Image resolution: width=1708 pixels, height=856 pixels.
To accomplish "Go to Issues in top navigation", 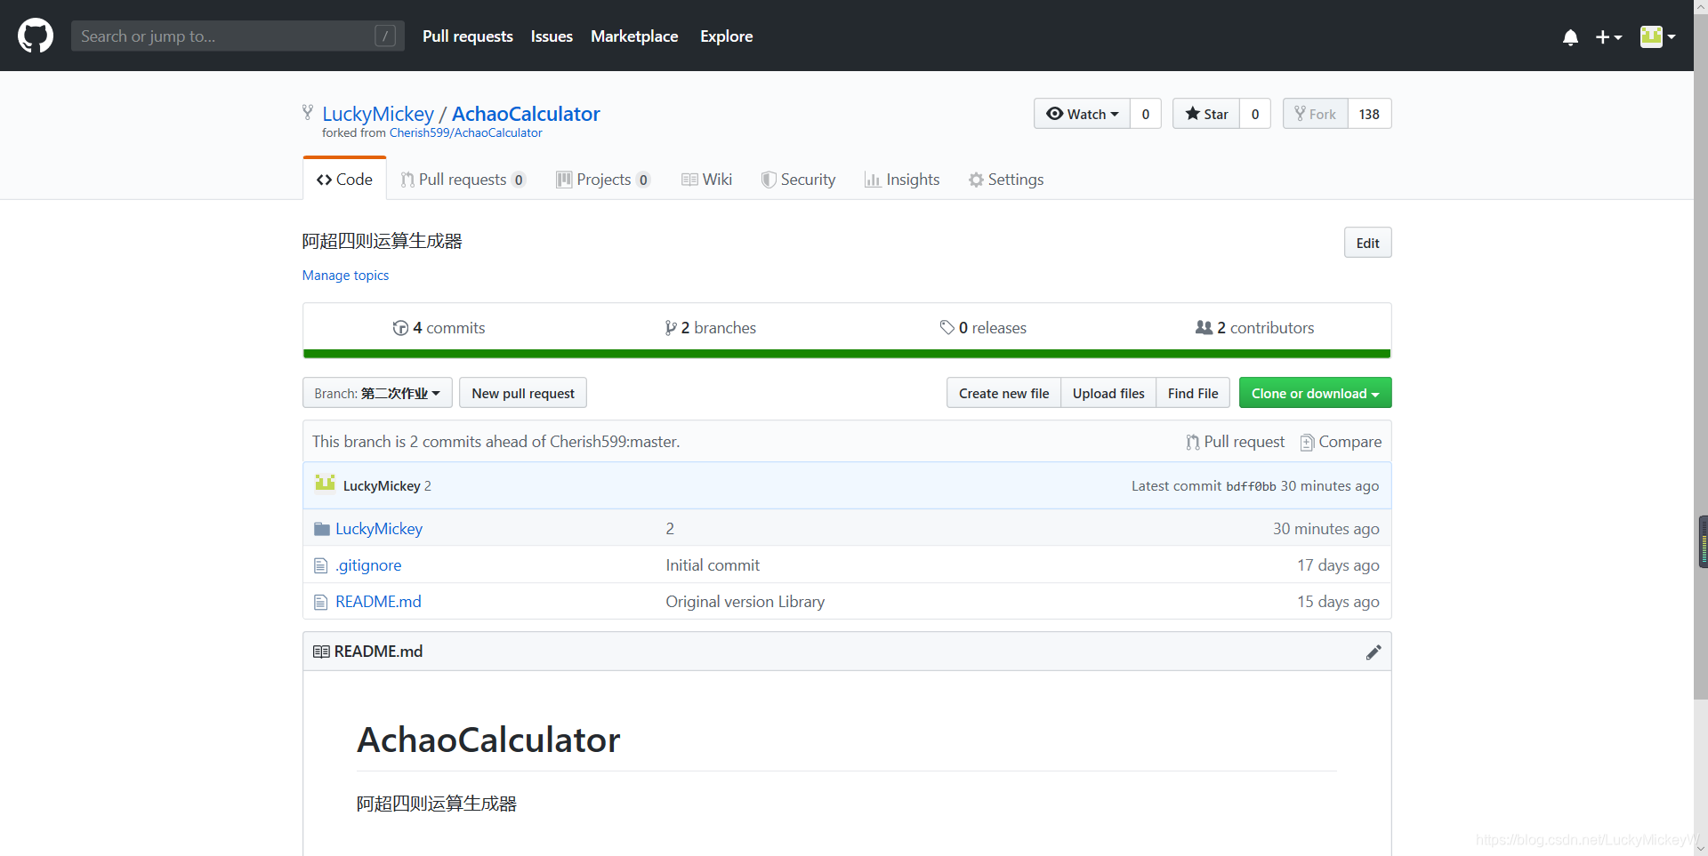I will click(x=552, y=36).
